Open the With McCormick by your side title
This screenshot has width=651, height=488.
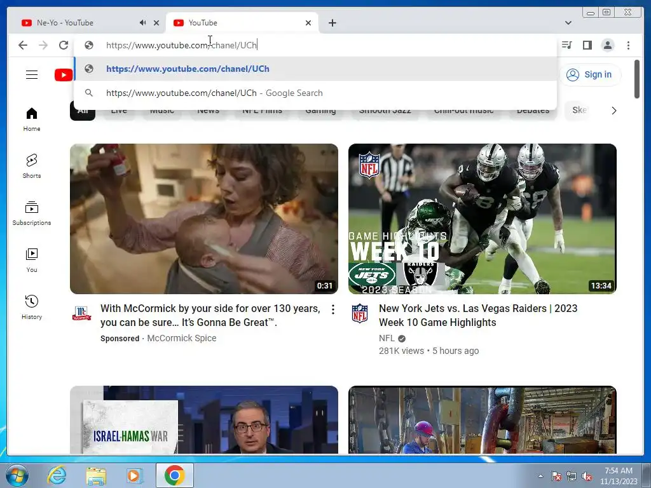point(210,315)
